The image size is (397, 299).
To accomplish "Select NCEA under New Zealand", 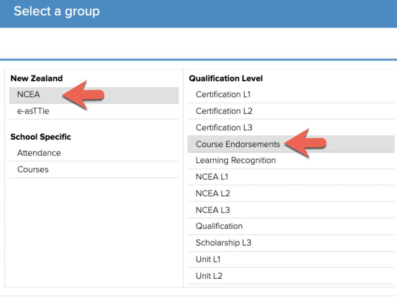I will (x=29, y=94).
